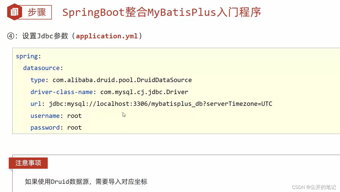Screen dimensions: 340x192
Task: Click the driver-class-name key
Action: [62, 92]
